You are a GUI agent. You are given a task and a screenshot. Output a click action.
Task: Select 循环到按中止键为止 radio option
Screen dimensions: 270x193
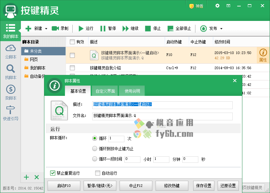[x=94, y=149]
